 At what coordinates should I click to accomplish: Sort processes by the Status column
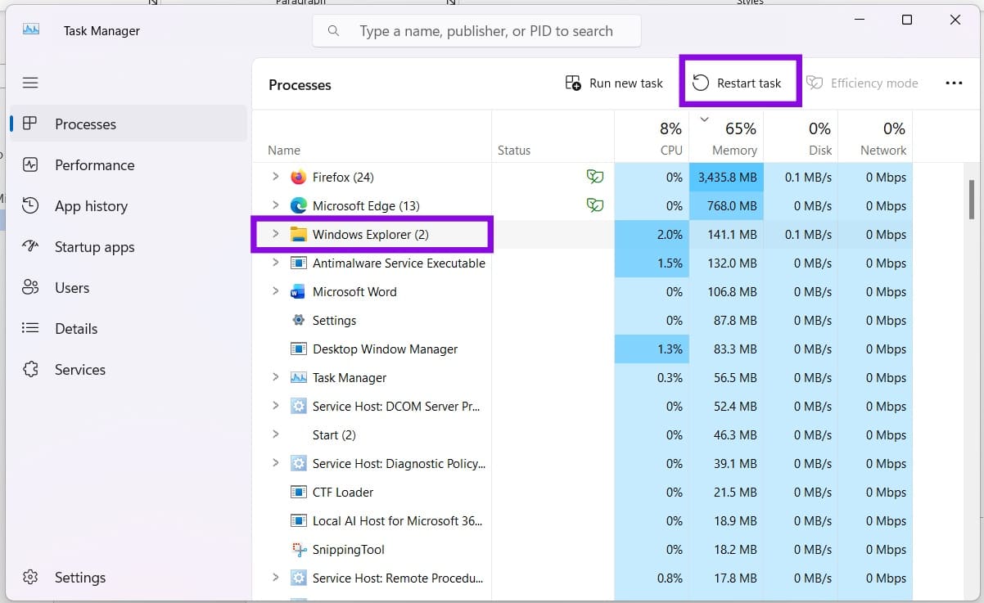pyautogui.click(x=553, y=137)
